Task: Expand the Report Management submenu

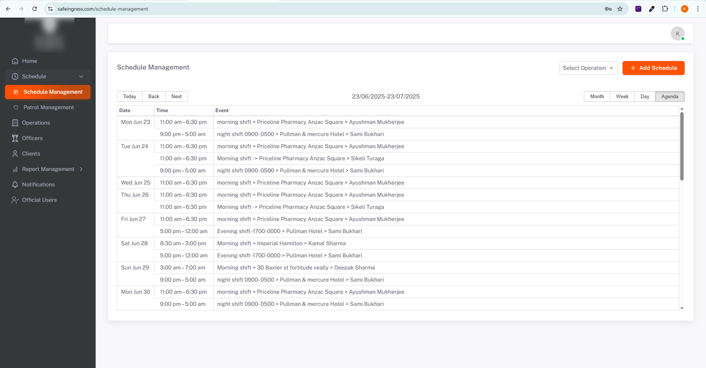Action: click(x=81, y=169)
